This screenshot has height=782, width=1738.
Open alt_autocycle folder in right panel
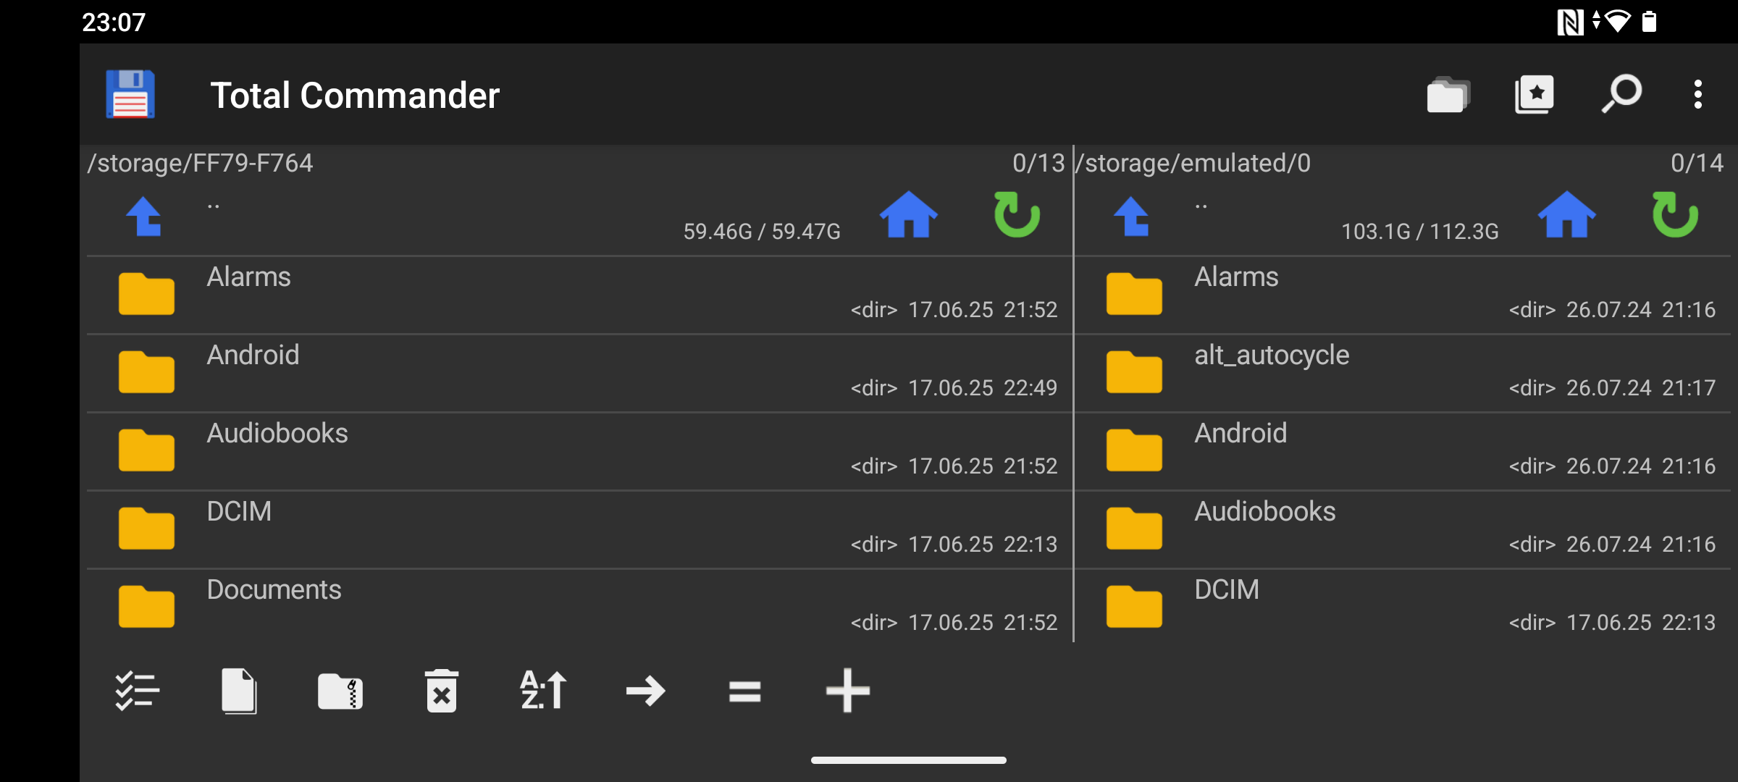1272,356
